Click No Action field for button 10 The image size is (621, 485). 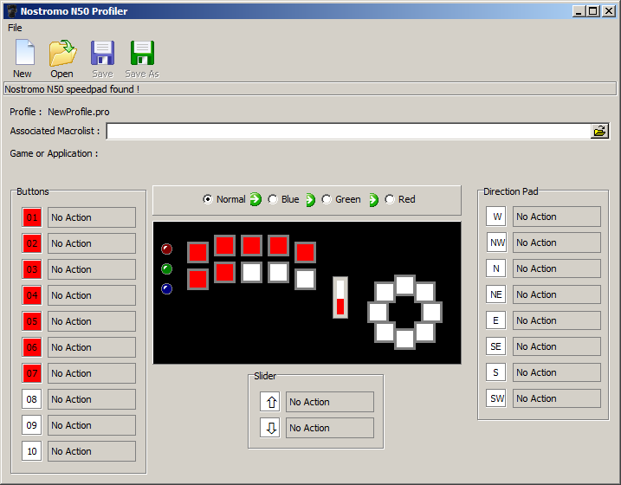click(92, 451)
